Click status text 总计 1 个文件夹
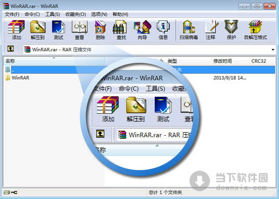 pos(165,193)
